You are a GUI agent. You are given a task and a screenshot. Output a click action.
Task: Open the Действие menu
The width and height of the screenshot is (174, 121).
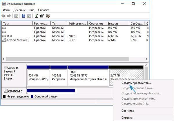(19, 10)
